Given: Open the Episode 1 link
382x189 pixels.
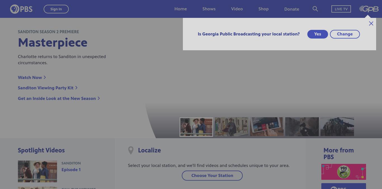Looking at the screenshot, I should tap(71, 169).
